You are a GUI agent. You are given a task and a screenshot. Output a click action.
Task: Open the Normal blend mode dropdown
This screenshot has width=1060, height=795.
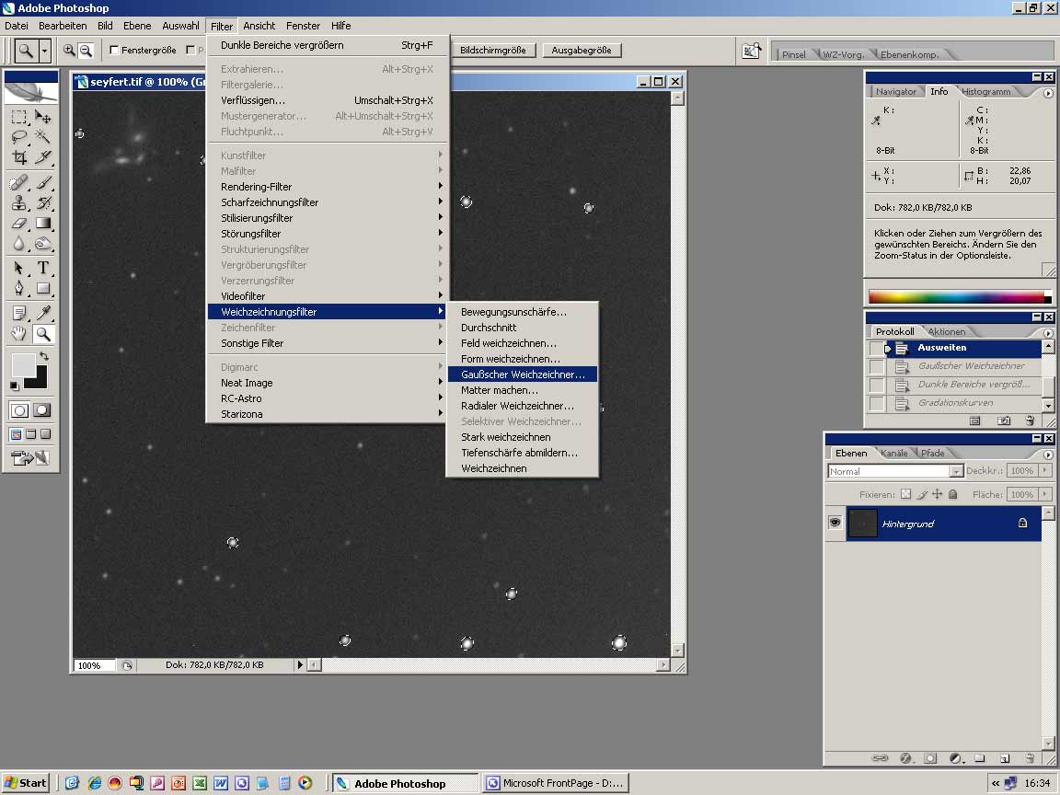(x=956, y=471)
